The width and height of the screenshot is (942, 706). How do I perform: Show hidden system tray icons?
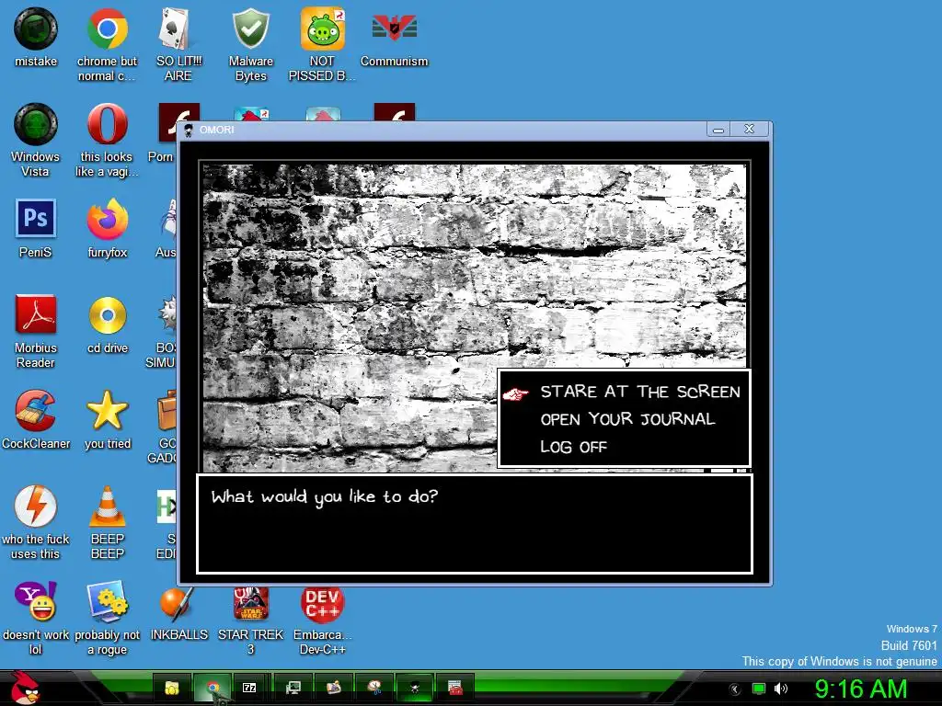pos(735,689)
